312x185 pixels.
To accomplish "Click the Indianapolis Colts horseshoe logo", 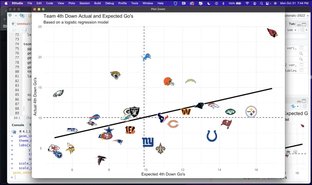I will (x=212, y=136).
